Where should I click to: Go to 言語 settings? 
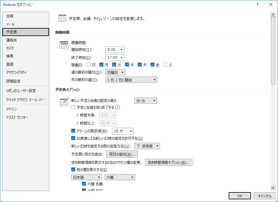click(26, 64)
